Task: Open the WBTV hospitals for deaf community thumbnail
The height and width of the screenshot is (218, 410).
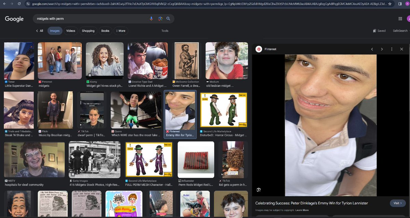Action: (x=34, y=160)
